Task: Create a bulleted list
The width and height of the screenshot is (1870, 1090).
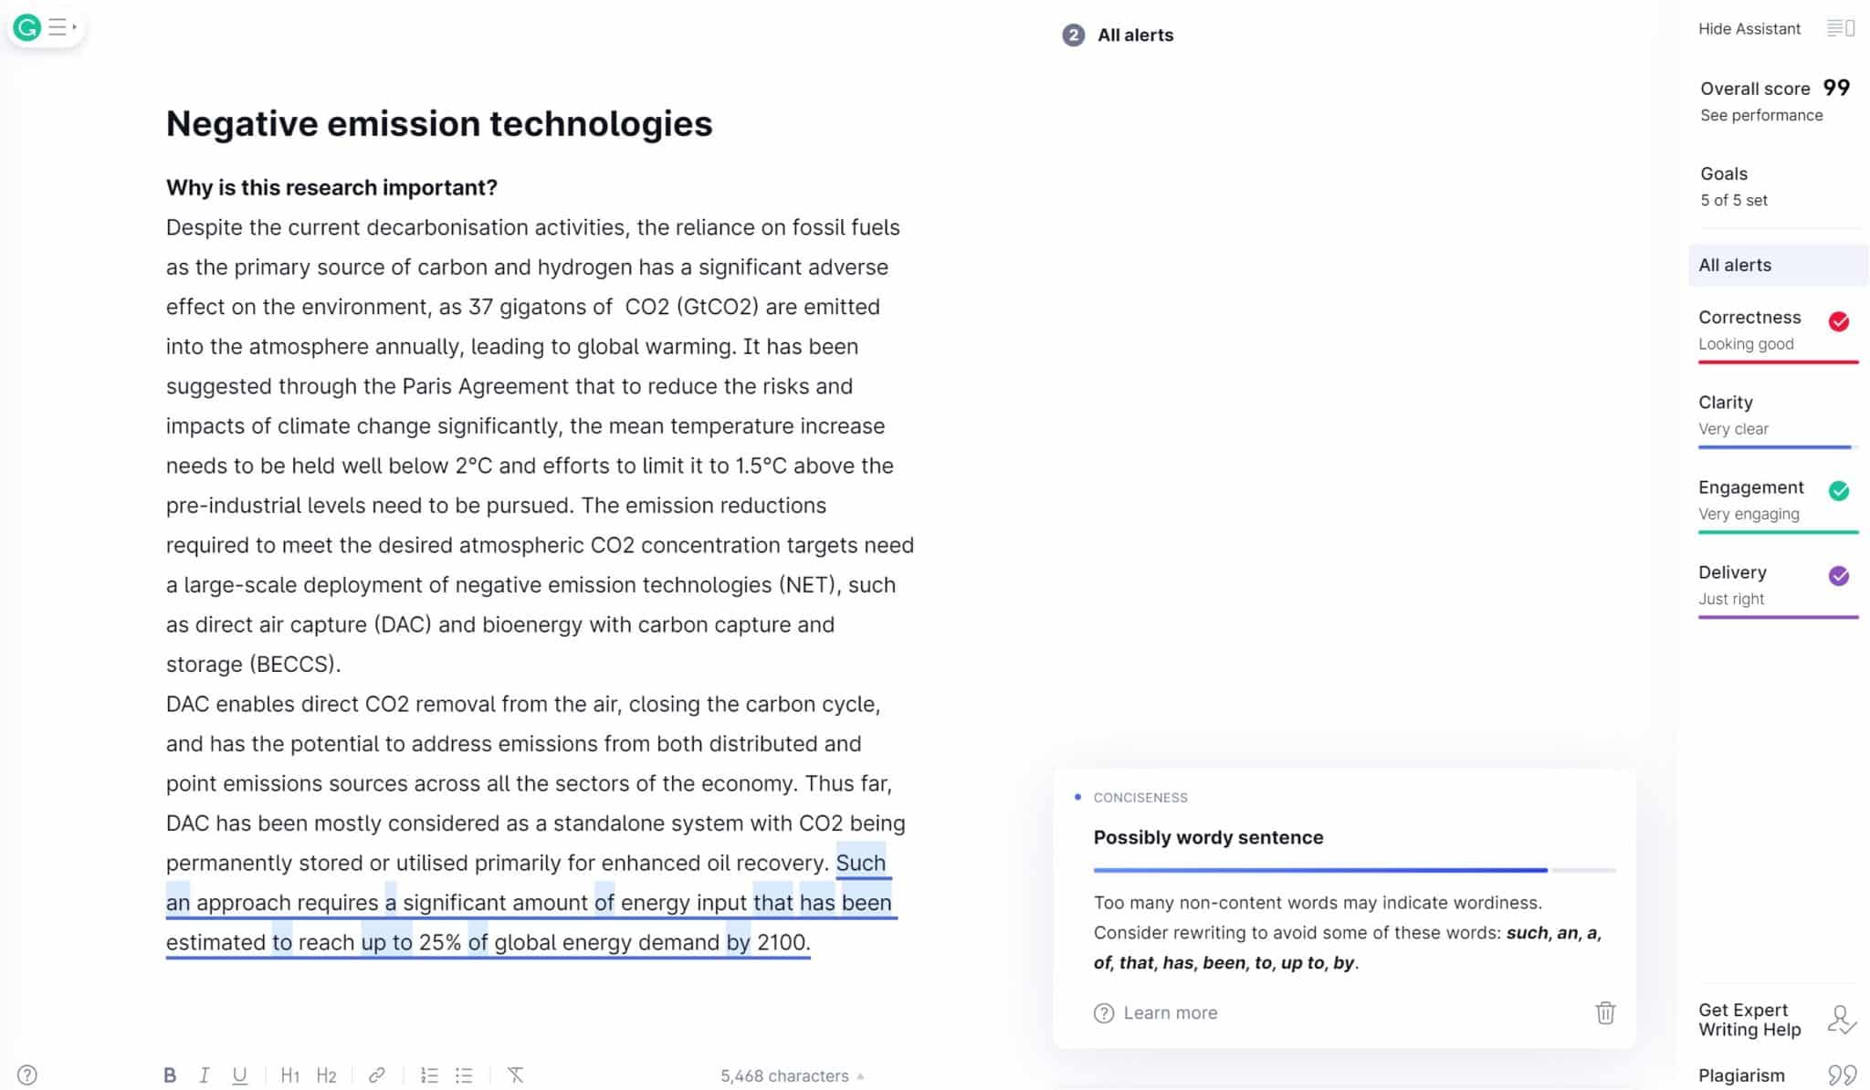Action: (x=464, y=1074)
